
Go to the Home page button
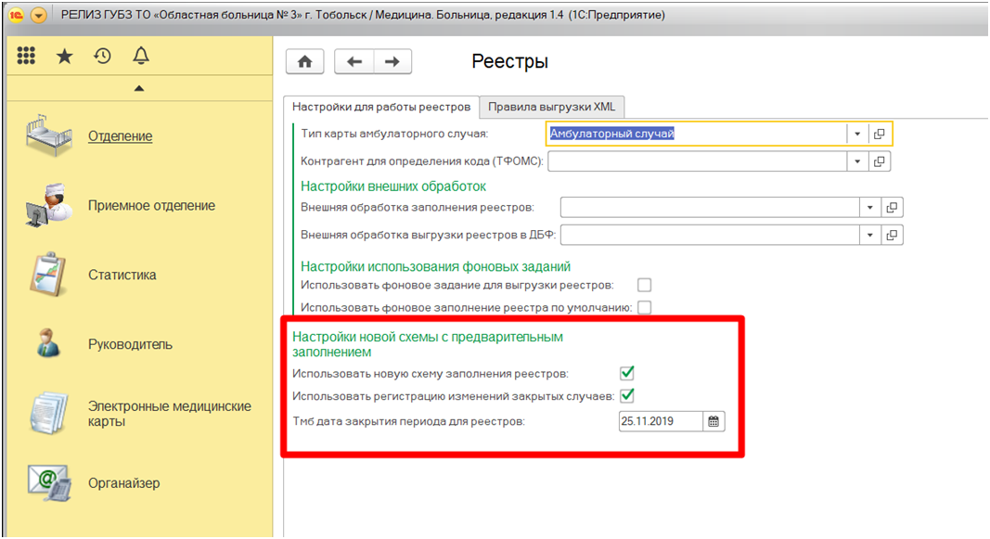(304, 61)
